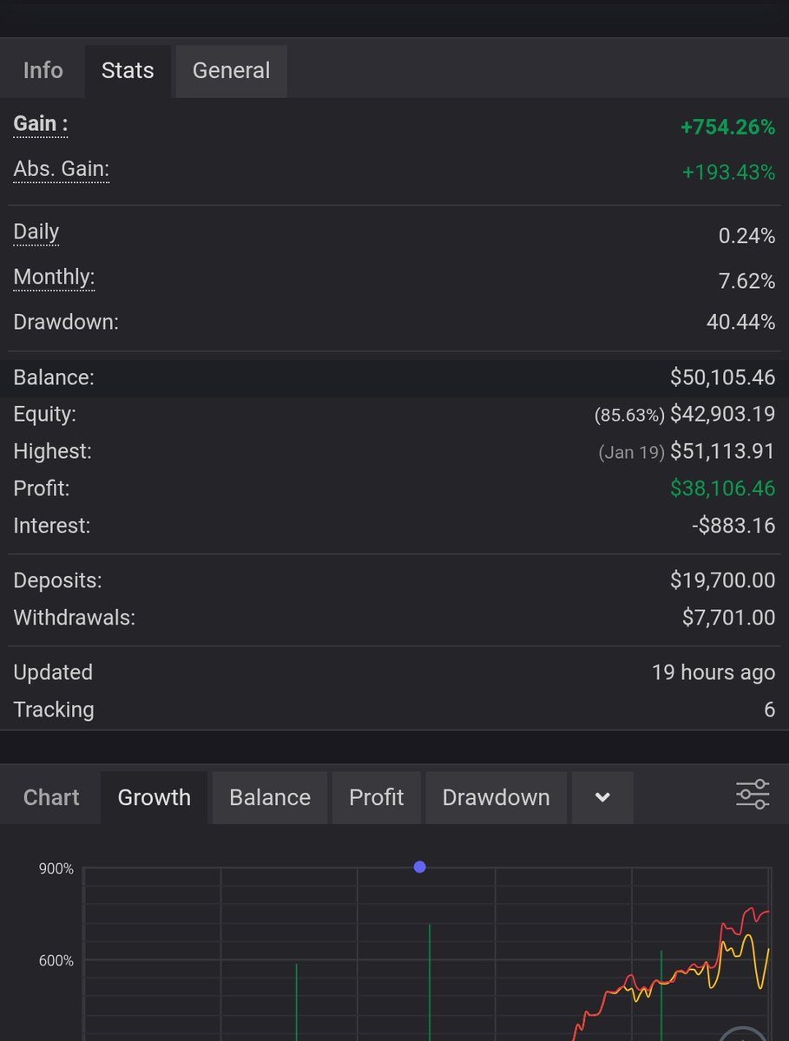The height and width of the screenshot is (1041, 789).
Task: Click the Highest row label
Action: click(52, 452)
